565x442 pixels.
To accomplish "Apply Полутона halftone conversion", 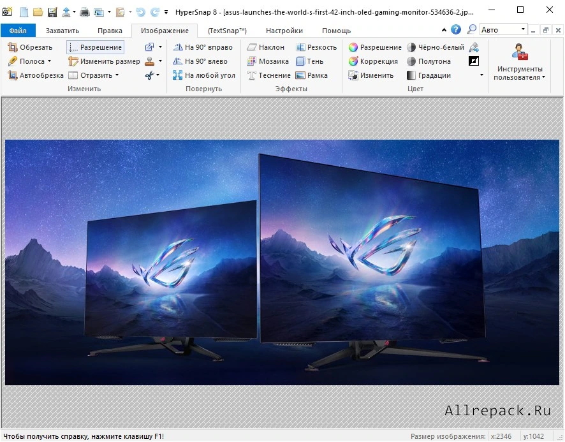I will pyautogui.click(x=429, y=61).
